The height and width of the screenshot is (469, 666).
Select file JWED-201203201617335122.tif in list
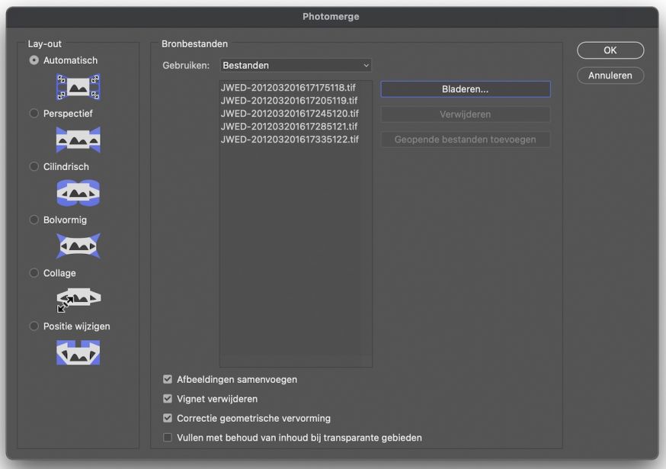click(x=290, y=140)
